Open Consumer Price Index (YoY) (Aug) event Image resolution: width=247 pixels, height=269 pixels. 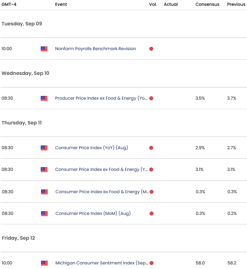coord(91,148)
